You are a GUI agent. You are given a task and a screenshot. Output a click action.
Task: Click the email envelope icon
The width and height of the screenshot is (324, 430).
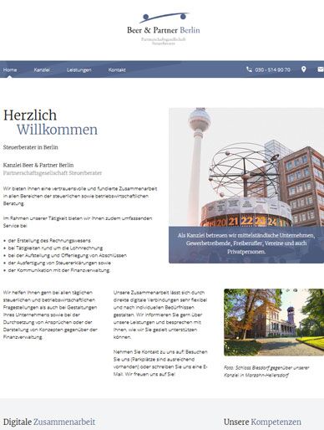click(321, 69)
